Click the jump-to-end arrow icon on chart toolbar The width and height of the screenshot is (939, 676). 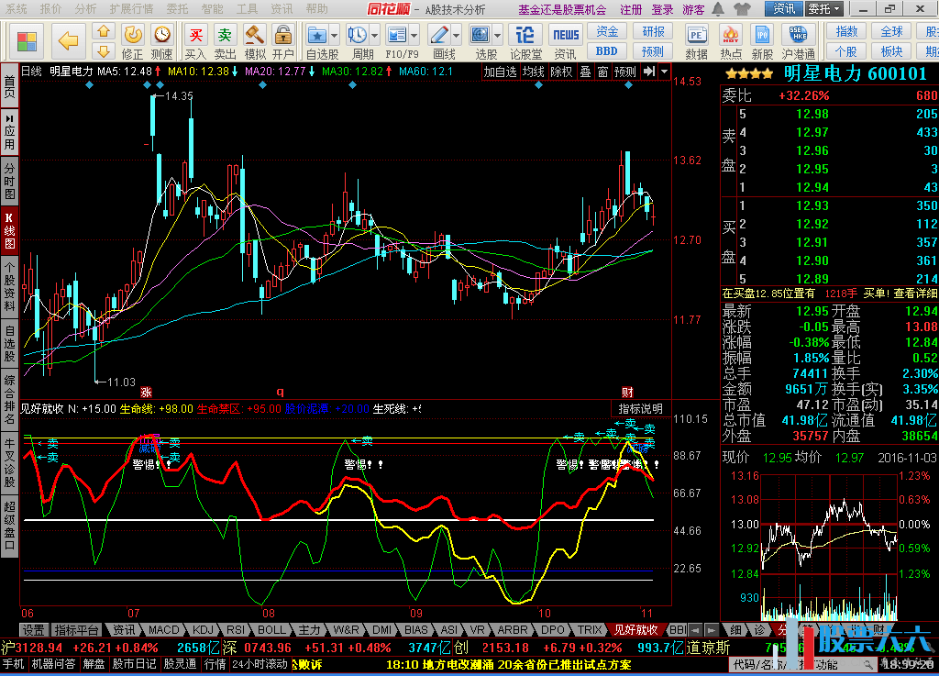pyautogui.click(x=649, y=72)
